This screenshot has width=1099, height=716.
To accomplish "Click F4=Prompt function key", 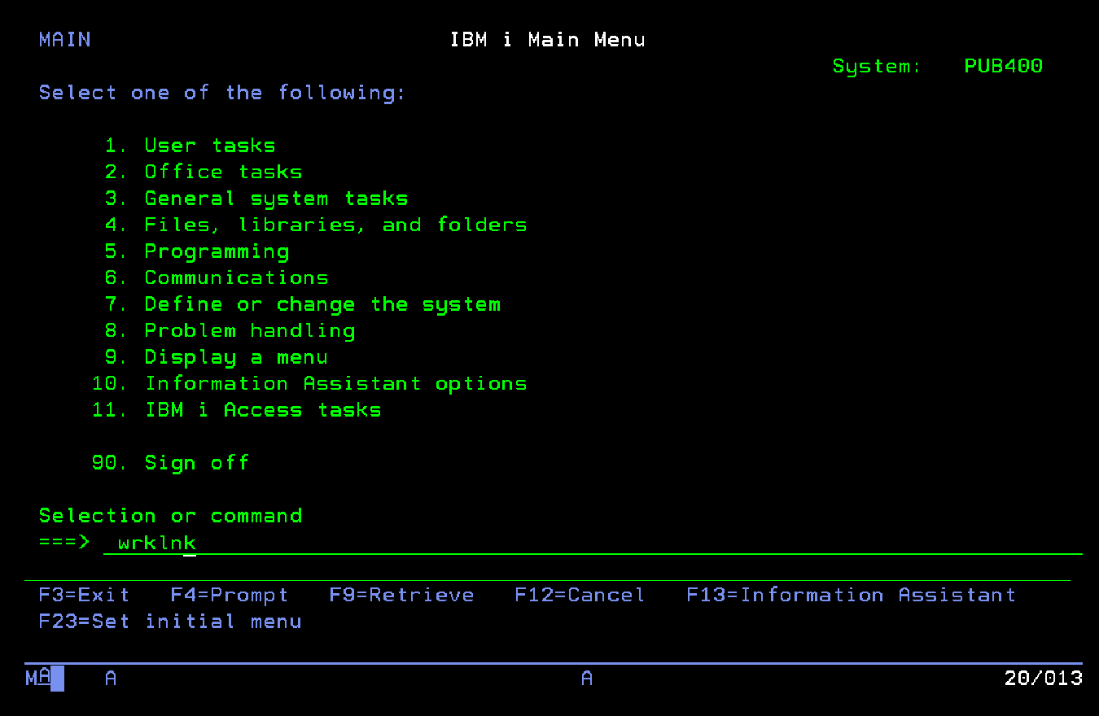I will click(x=229, y=595).
